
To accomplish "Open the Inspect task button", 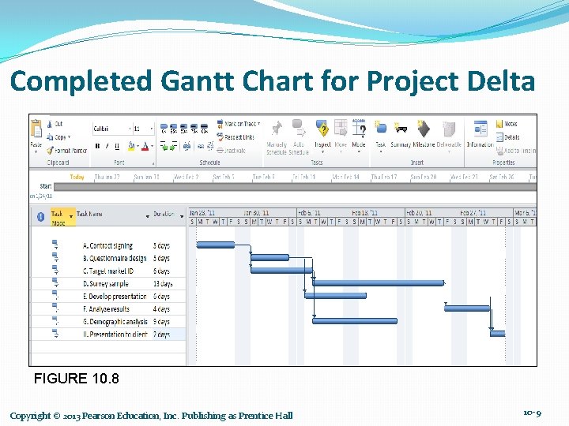I will 322,136.
